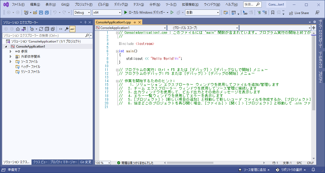Open the 拡張機能(X) menu
Screen dimensions: 325x173
click(x=190, y=5)
